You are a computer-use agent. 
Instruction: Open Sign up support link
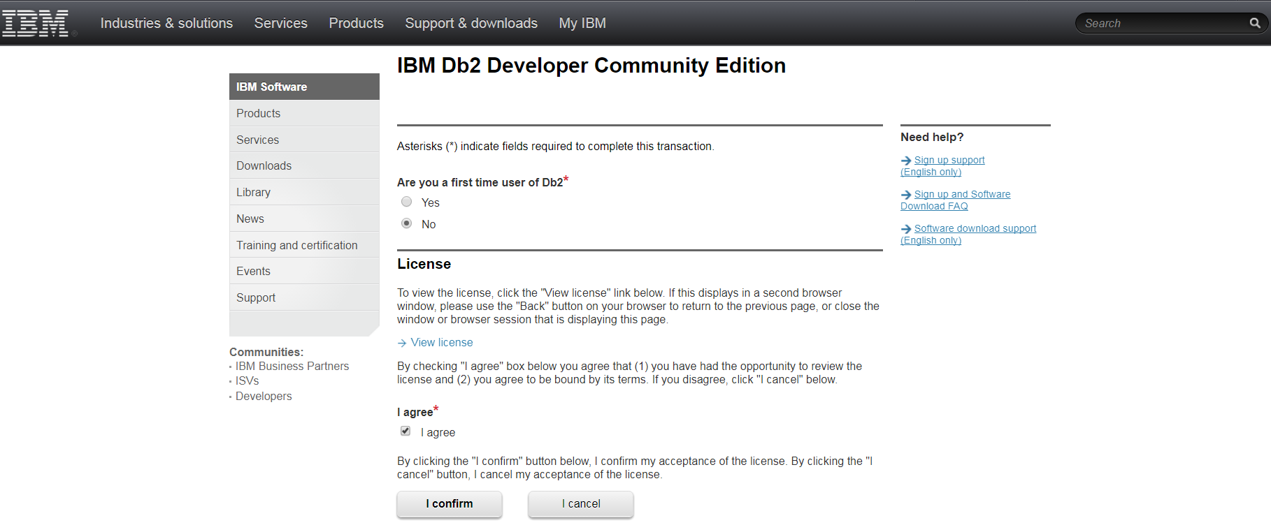pos(942,166)
